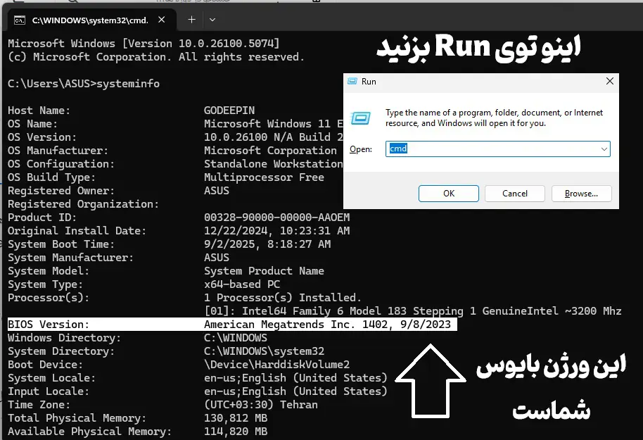Click Browse... in the Run dialog
Image resolution: width=643 pixels, height=440 pixels.
(582, 194)
